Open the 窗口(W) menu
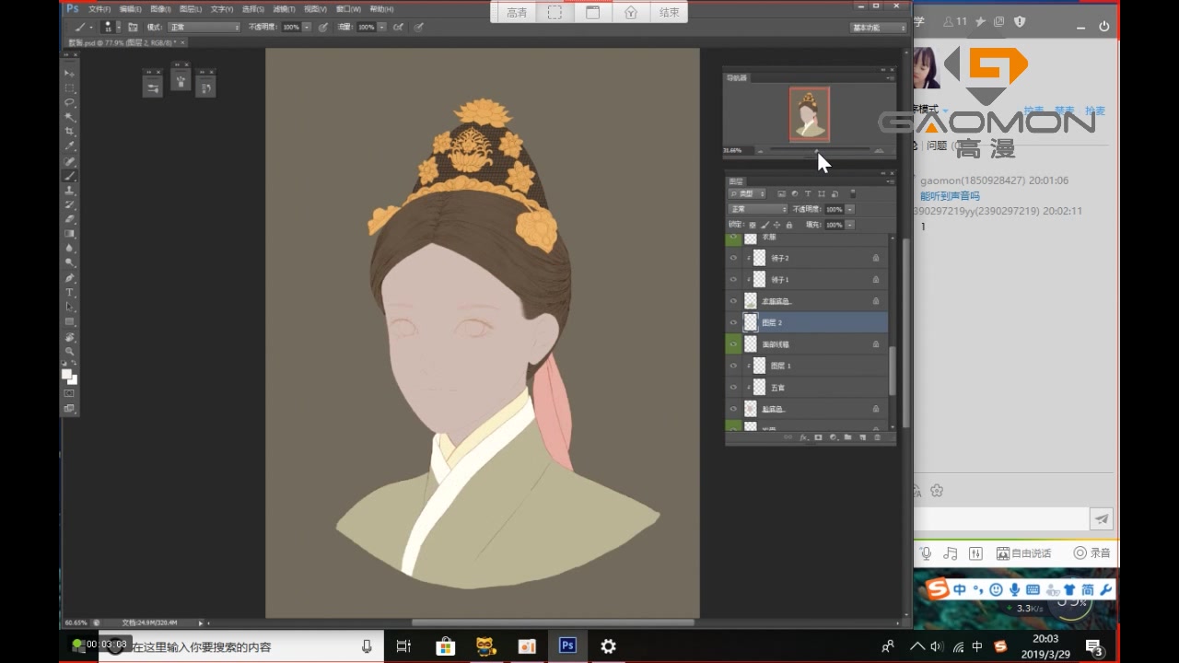 pyautogui.click(x=348, y=8)
